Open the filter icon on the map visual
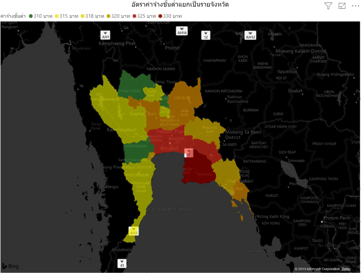The height and width of the screenshot is (273, 361). point(328,6)
